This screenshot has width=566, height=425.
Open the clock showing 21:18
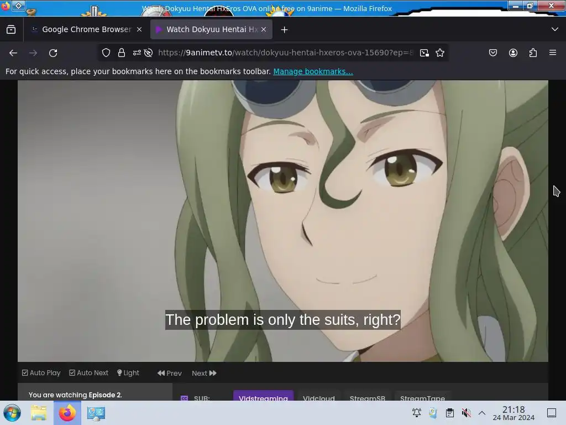(513, 413)
